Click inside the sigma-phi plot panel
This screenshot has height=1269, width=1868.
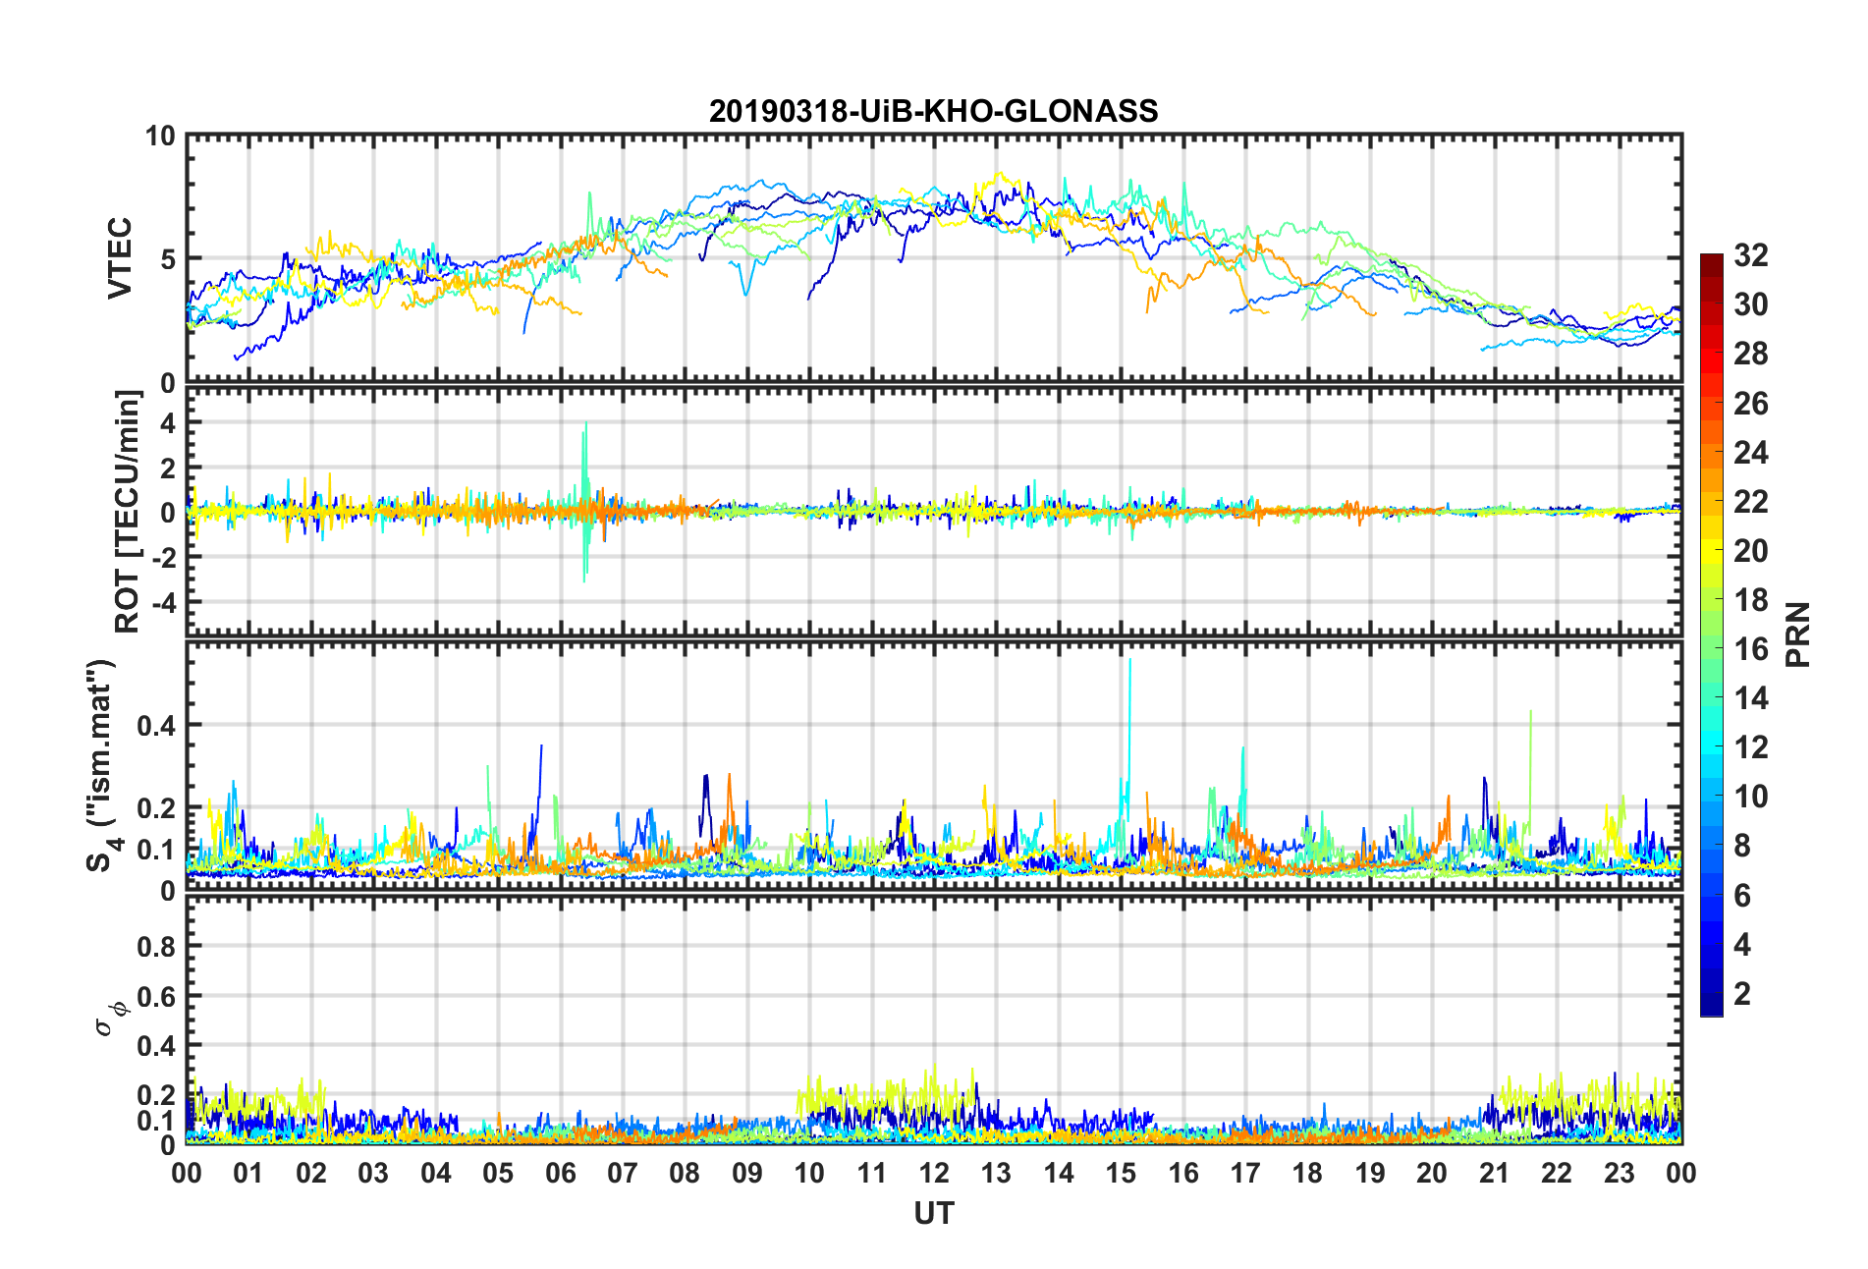pos(933,1021)
